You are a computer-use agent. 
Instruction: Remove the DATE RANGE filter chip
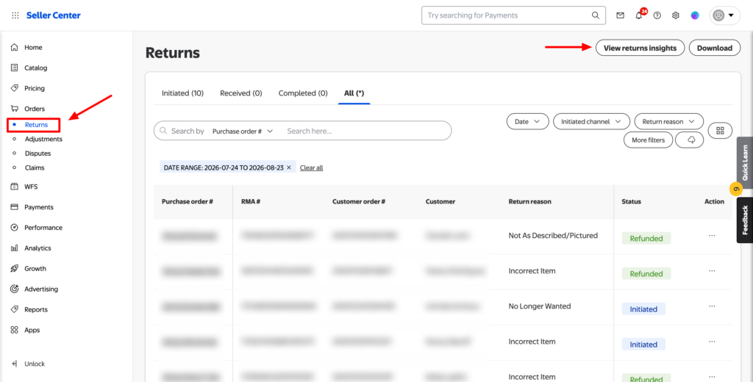(288, 167)
